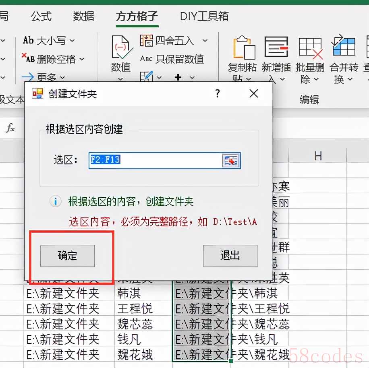Screen dimensions: 369x368
Task: Click the 数值 (Value) icon in ribbon
Action: pos(121,48)
